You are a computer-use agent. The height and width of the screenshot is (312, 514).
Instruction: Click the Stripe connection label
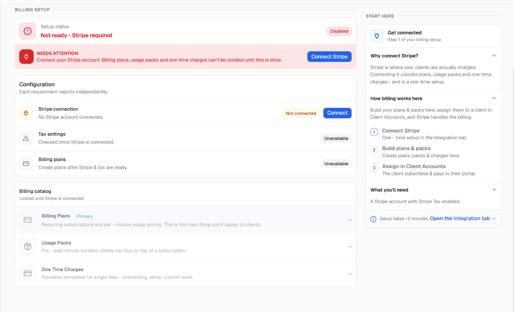coord(58,109)
